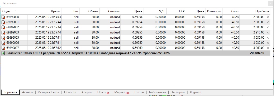Switch to the Эксперты tab
This screenshot has height=96, width=274.
pyautogui.click(x=178, y=92)
